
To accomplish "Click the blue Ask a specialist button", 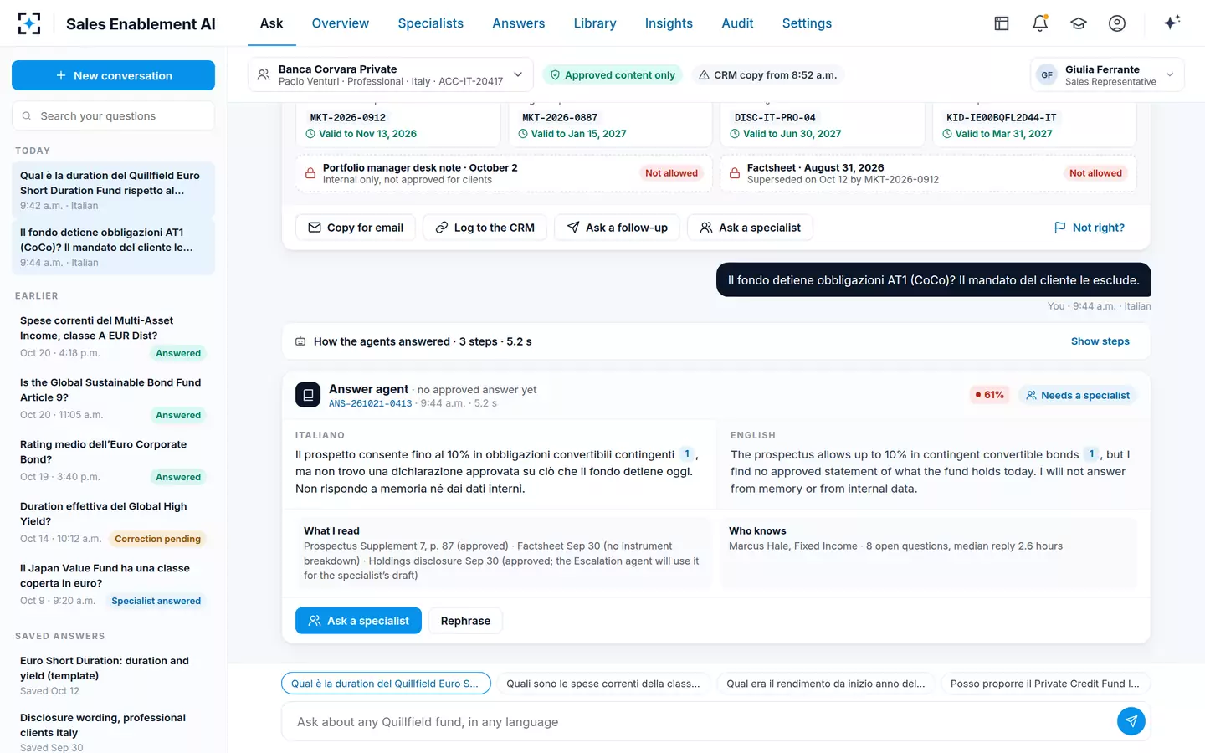I will [358, 621].
